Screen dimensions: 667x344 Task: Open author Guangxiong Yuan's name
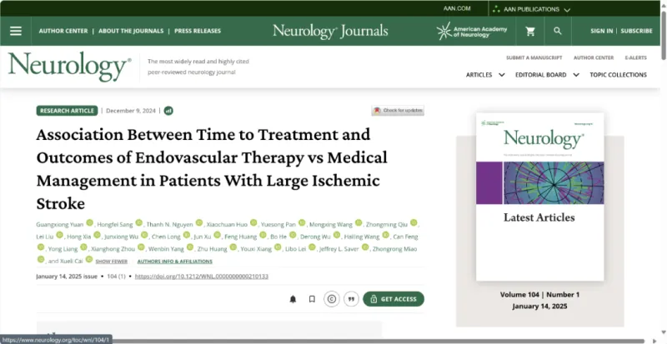(60, 225)
